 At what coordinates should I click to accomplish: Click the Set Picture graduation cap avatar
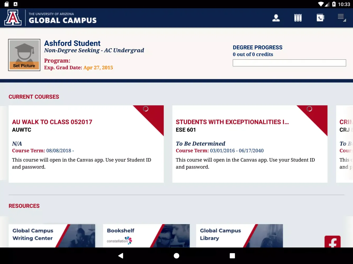point(24,55)
